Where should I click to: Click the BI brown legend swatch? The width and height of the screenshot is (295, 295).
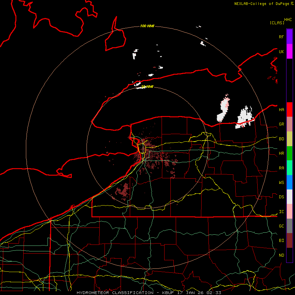289,241
